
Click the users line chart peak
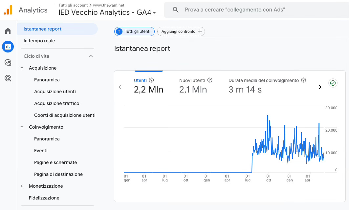click(x=268, y=116)
